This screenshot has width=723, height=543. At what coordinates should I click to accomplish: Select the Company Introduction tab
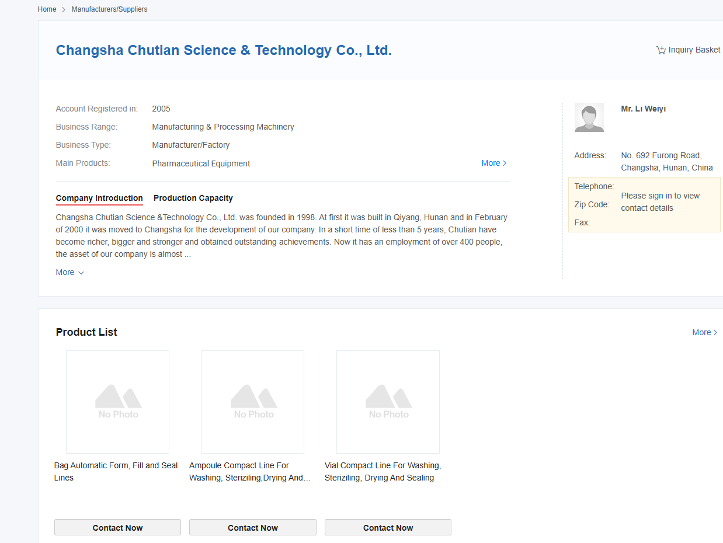pos(99,198)
